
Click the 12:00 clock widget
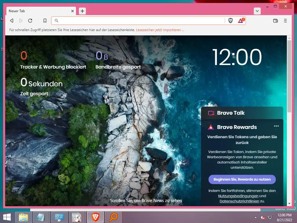[x=237, y=57]
